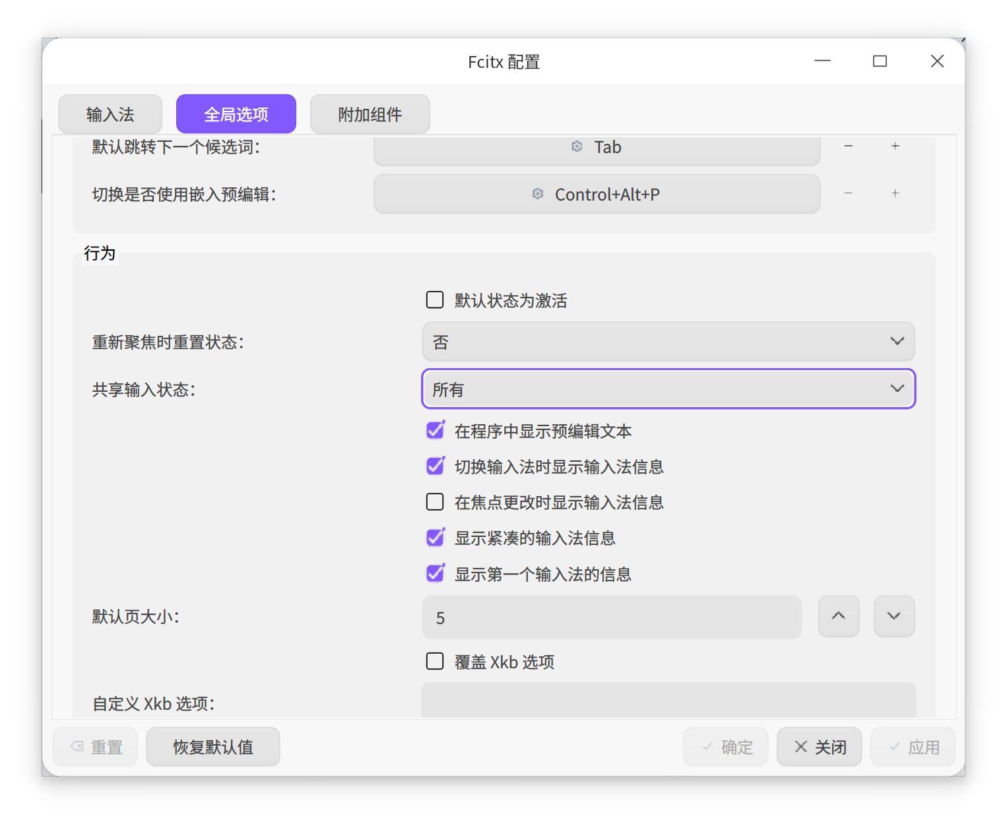Screen dimensions: 1007x822
Task: Click the 默认页大小 label
Action: [136, 617]
